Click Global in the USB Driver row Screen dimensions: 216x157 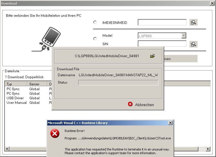pos(34,98)
